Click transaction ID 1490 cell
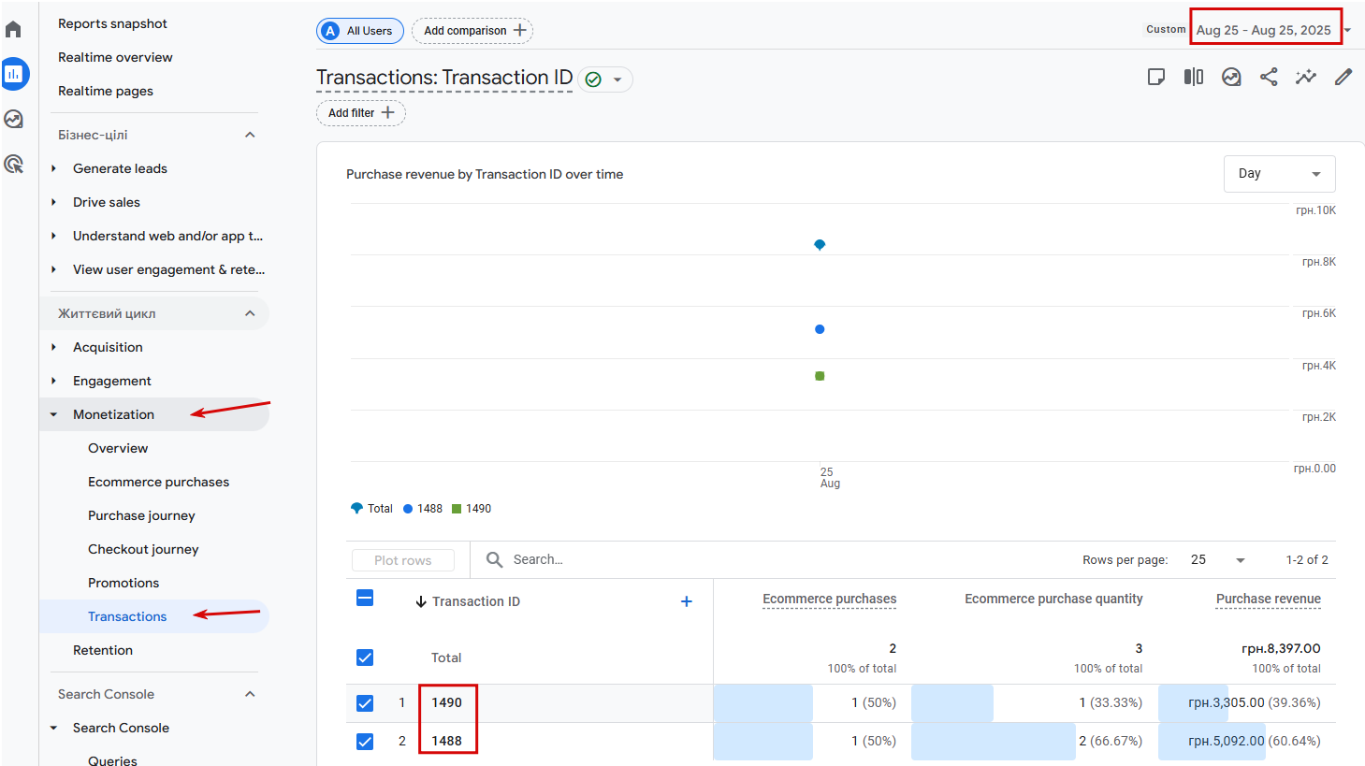The width and height of the screenshot is (1365, 766). pyautogui.click(x=446, y=702)
